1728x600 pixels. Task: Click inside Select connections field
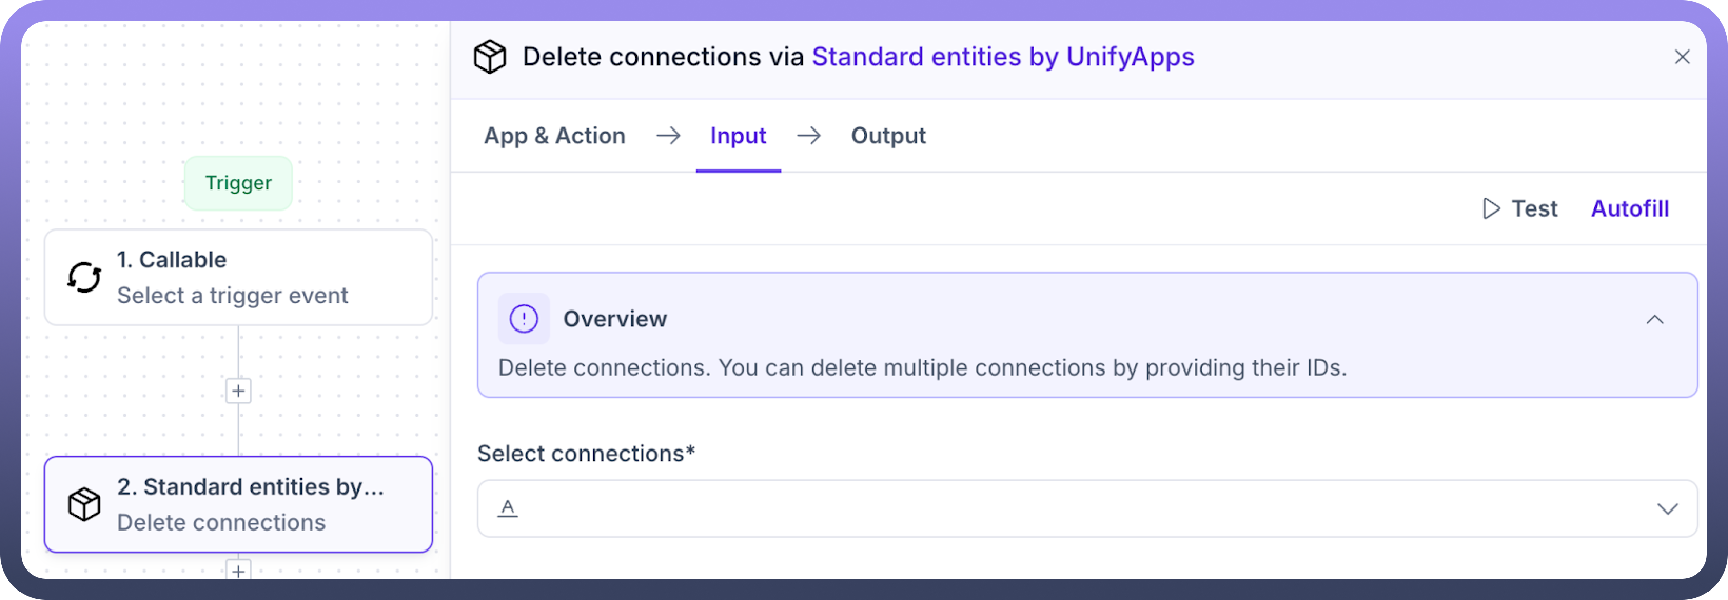point(1073,508)
